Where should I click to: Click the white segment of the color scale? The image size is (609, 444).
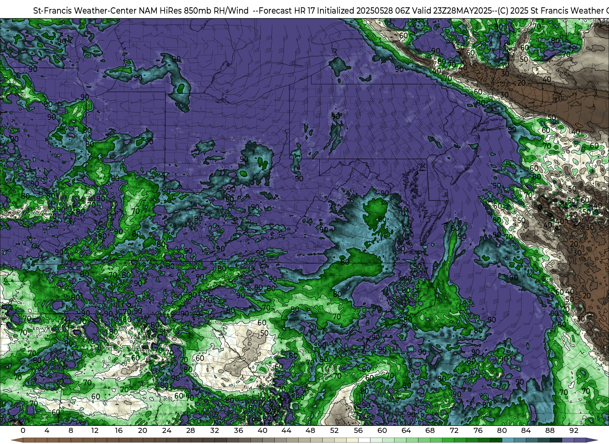[364, 440]
